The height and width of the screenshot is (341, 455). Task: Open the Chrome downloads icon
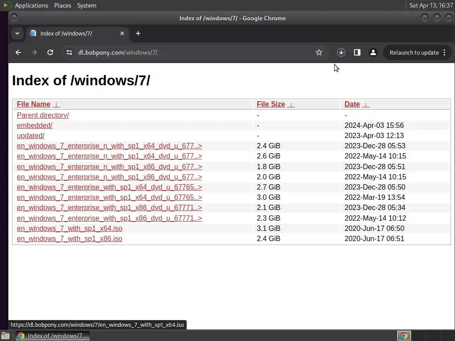[x=341, y=52]
